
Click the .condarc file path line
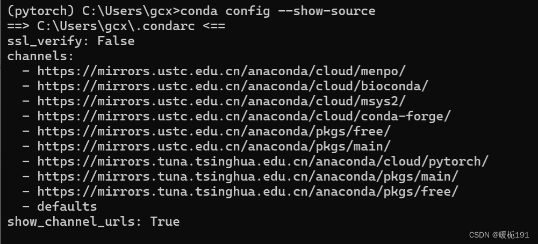pyautogui.click(x=116, y=26)
